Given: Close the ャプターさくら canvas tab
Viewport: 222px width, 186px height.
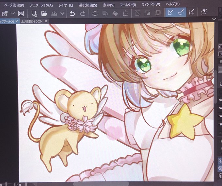Looking at the screenshot, I should click(x=17, y=21).
